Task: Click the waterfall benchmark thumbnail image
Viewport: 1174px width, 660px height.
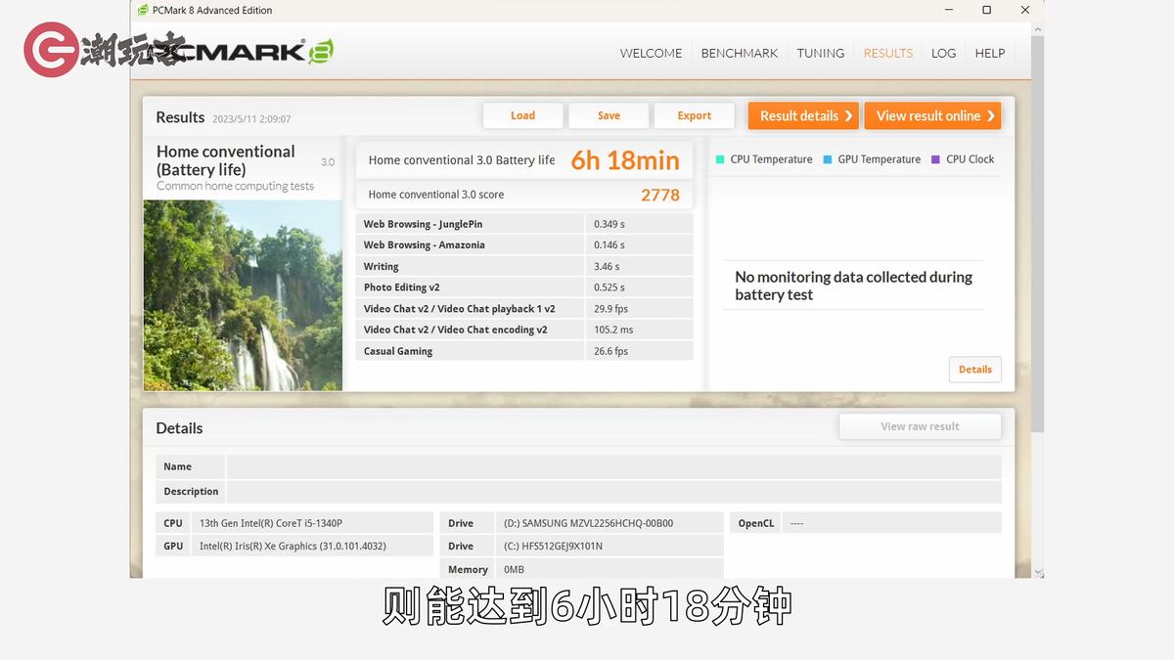Action: [x=243, y=295]
